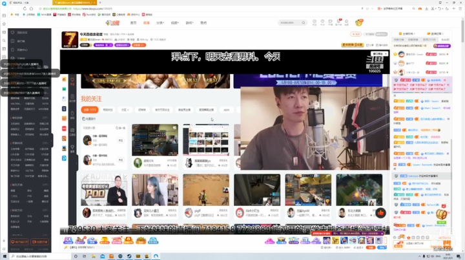Select the second gift icon in the gift bar

pos(80,240)
